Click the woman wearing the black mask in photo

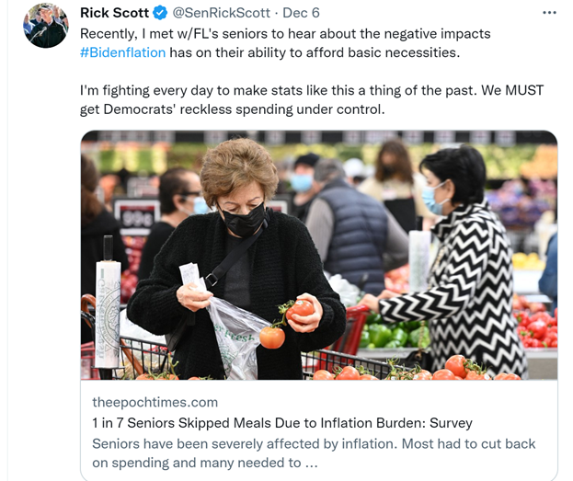pos(237,259)
